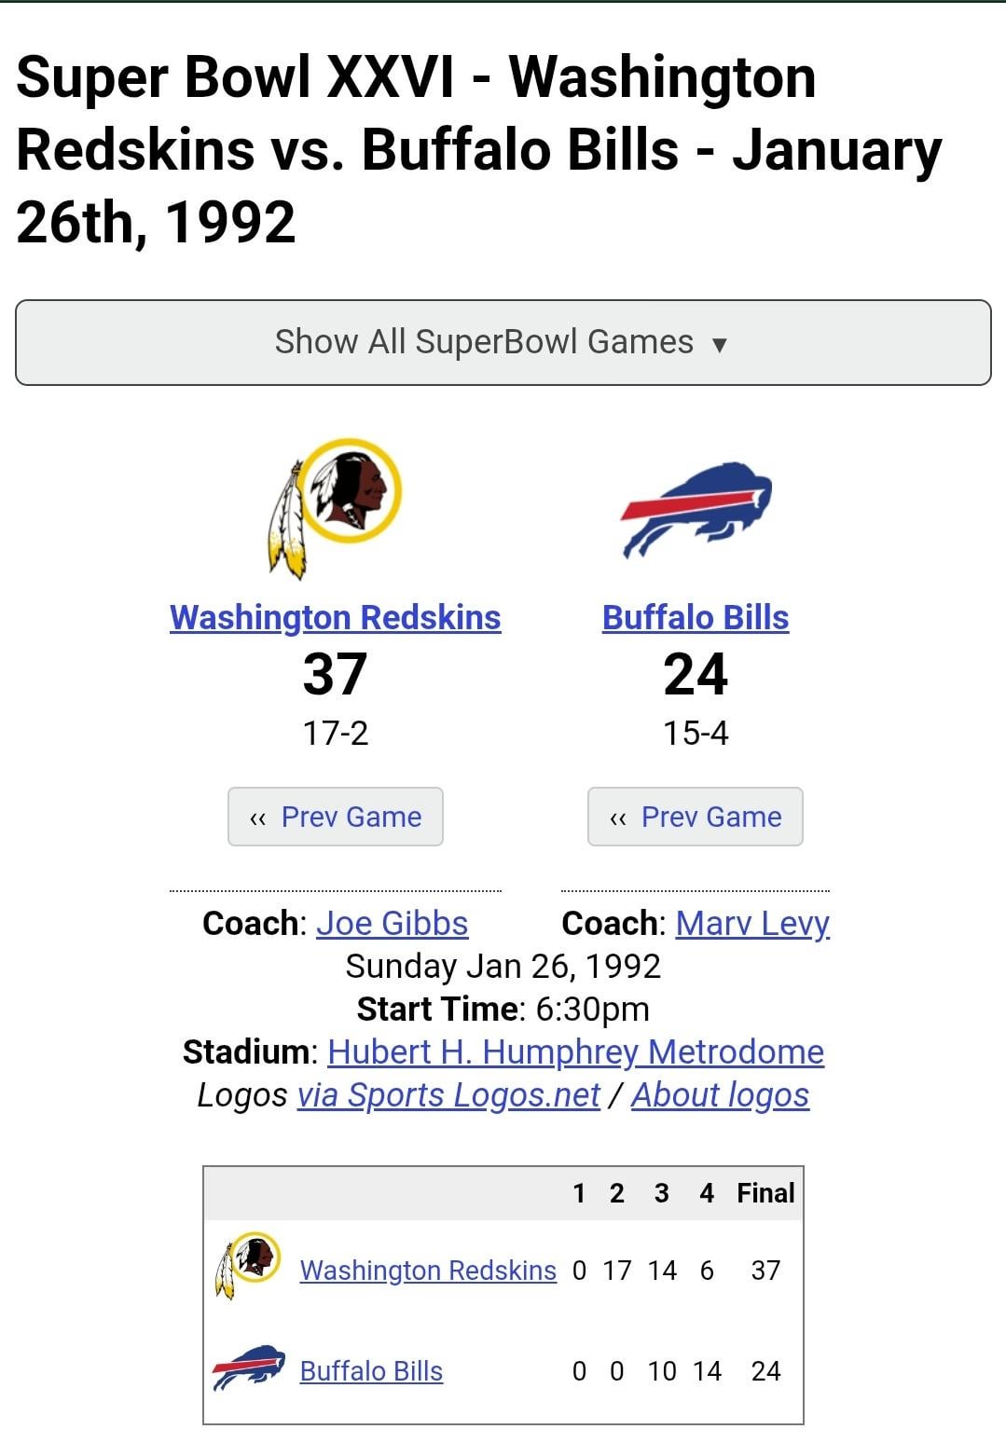
Task: Click the large Washington Redskins logo
Action: coord(336,508)
